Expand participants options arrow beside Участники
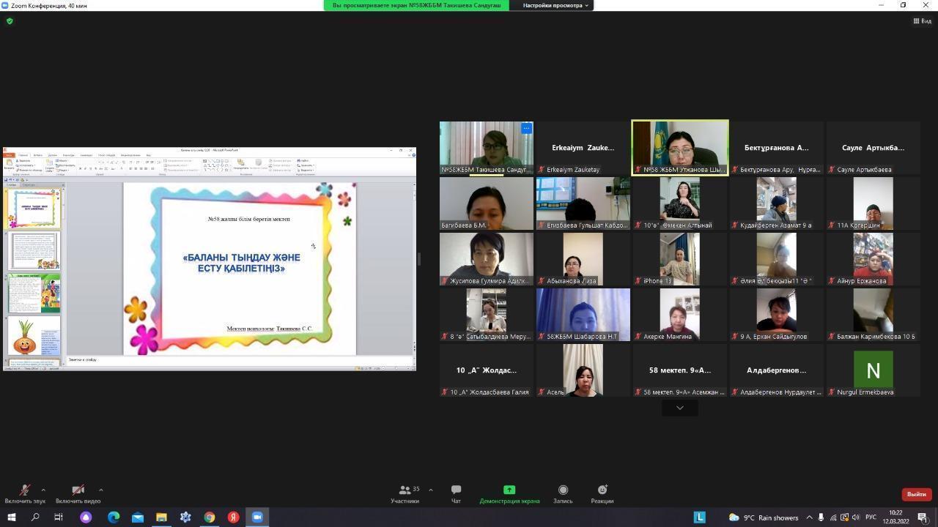The image size is (938, 527). pos(430,490)
